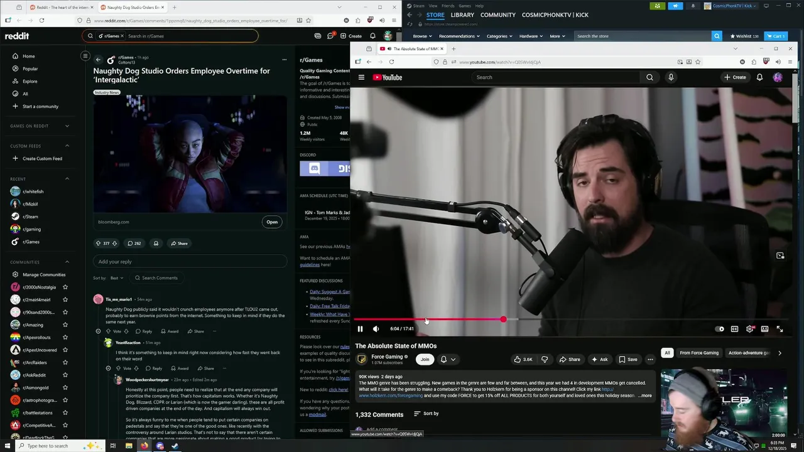The height and width of the screenshot is (452, 804).
Task: Mute the YouTube player volume
Action: pos(376,329)
